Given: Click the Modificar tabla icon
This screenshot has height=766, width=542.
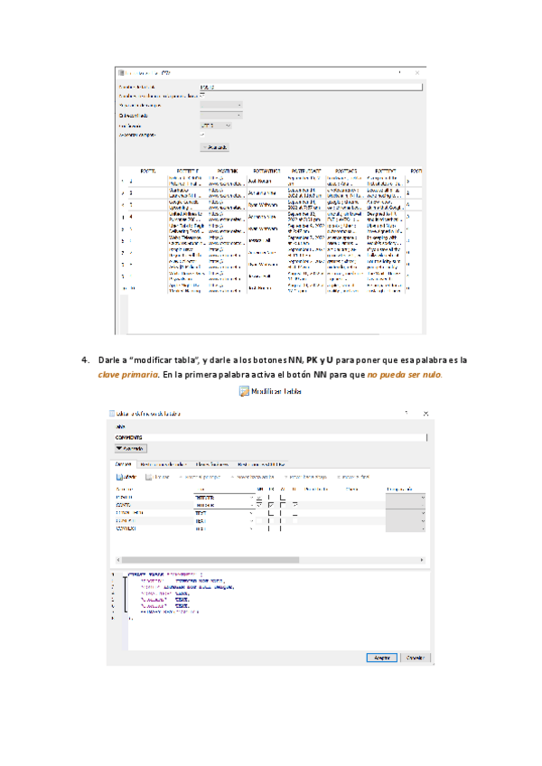Looking at the screenshot, I should [x=244, y=391].
